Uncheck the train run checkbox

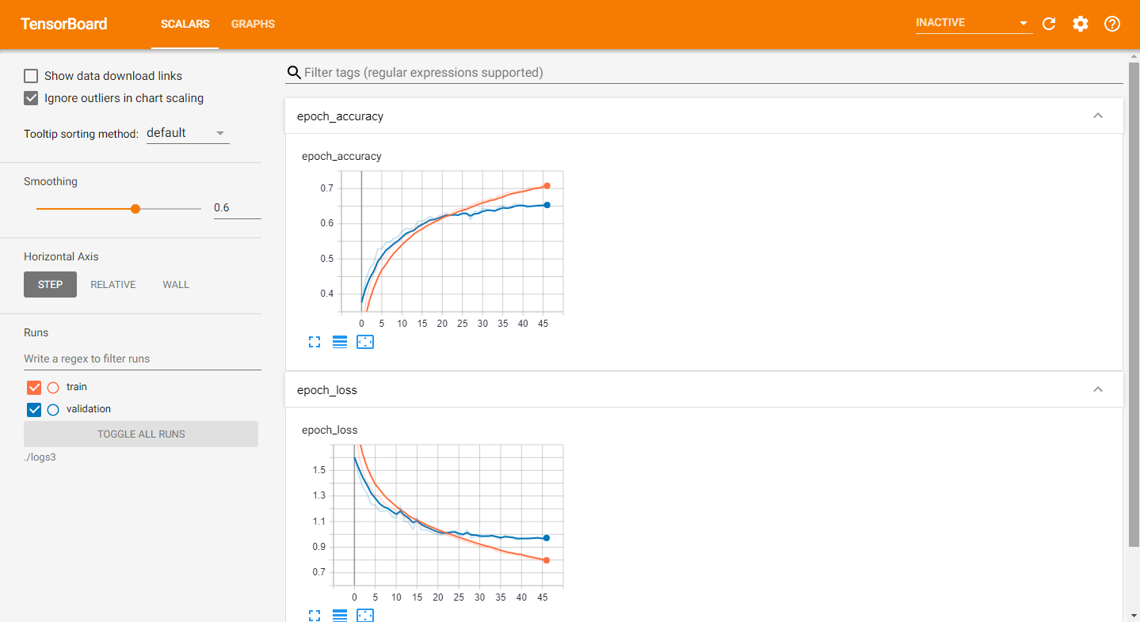[34, 387]
